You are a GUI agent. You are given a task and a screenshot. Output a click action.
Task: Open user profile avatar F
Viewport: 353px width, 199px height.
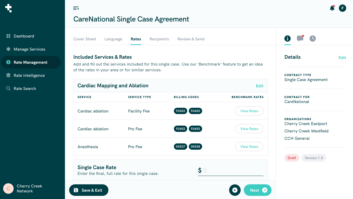342,8
